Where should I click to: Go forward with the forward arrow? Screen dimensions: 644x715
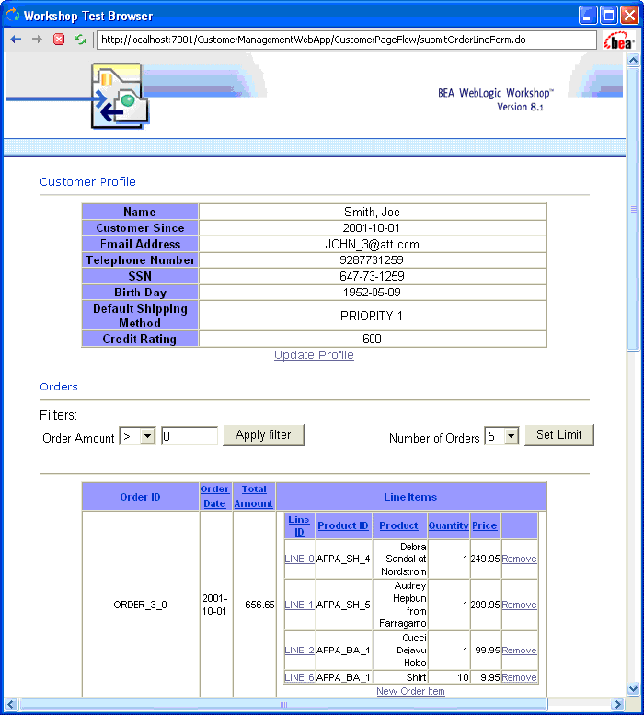(38, 40)
